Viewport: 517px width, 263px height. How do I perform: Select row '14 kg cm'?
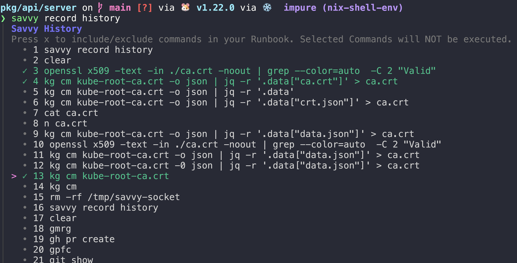[x=55, y=186]
